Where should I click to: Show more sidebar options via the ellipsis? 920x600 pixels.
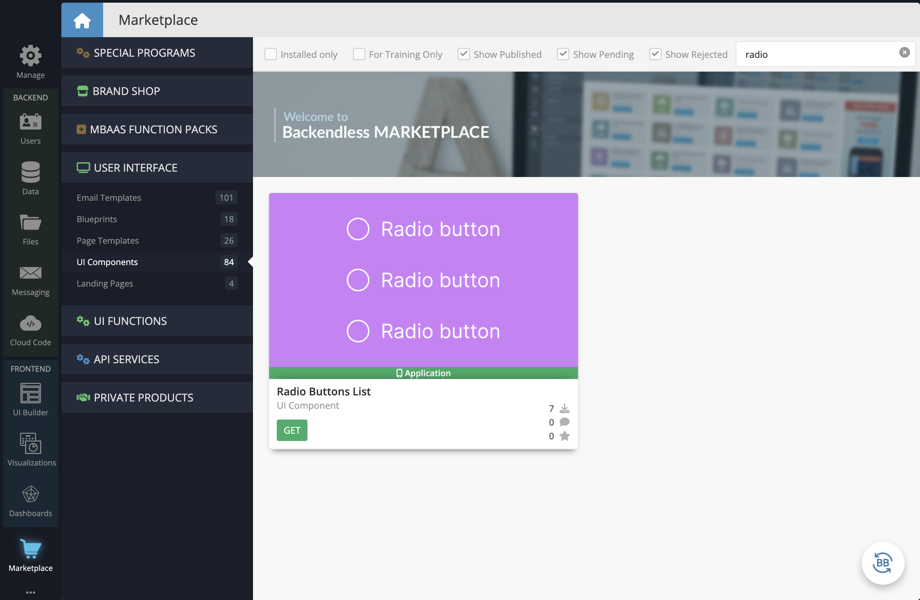(31, 592)
